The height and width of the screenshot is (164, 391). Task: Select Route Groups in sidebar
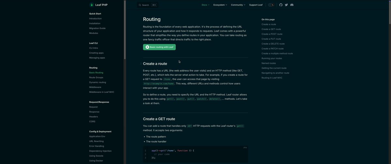[x=96, y=77]
